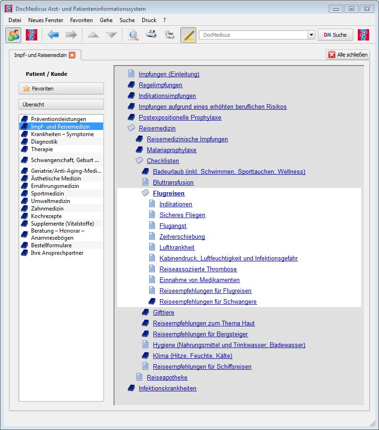Click the document icon beside Luftkrankheit

coord(152,247)
